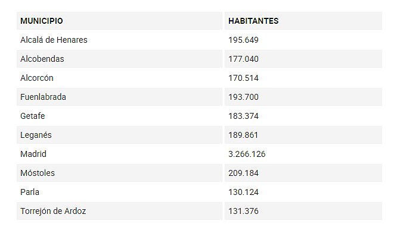The height and width of the screenshot is (230, 397).
Task: Click the MUNICIPIO column header
Action: [42, 21]
